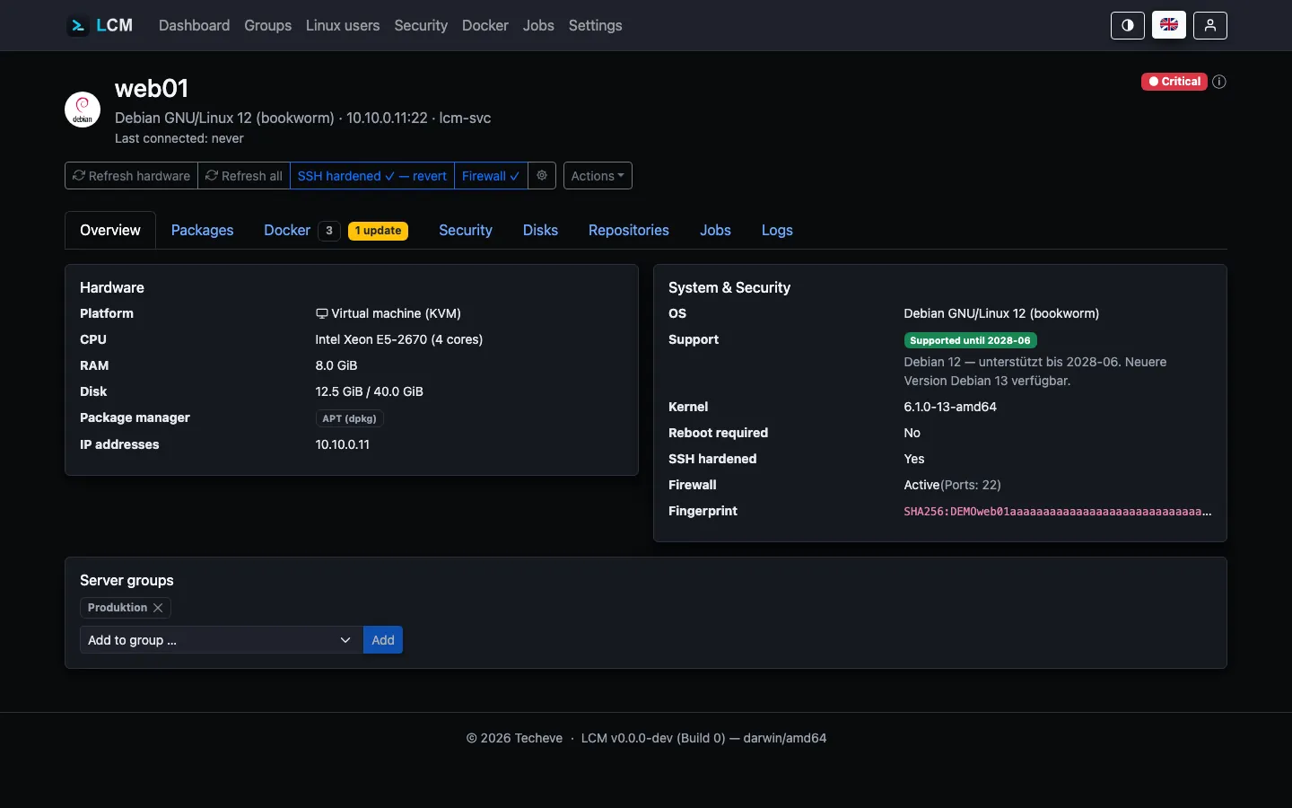Click the Debian distribution logo
1292x808 pixels.
(x=83, y=110)
